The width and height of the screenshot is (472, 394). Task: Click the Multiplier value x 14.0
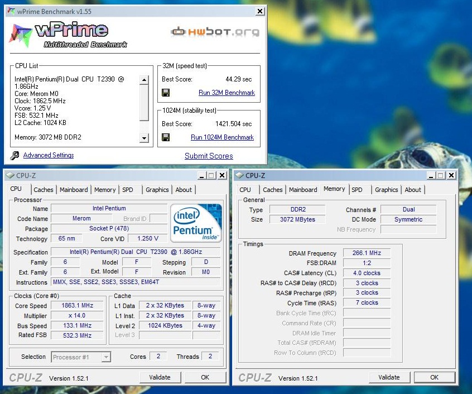77,315
